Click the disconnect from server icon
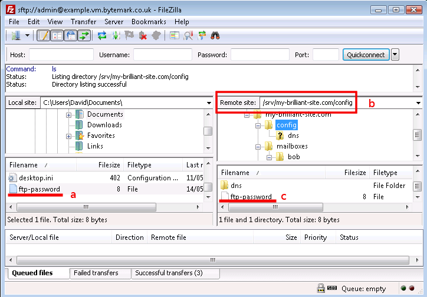This screenshot has width=427, height=297. 143,35
